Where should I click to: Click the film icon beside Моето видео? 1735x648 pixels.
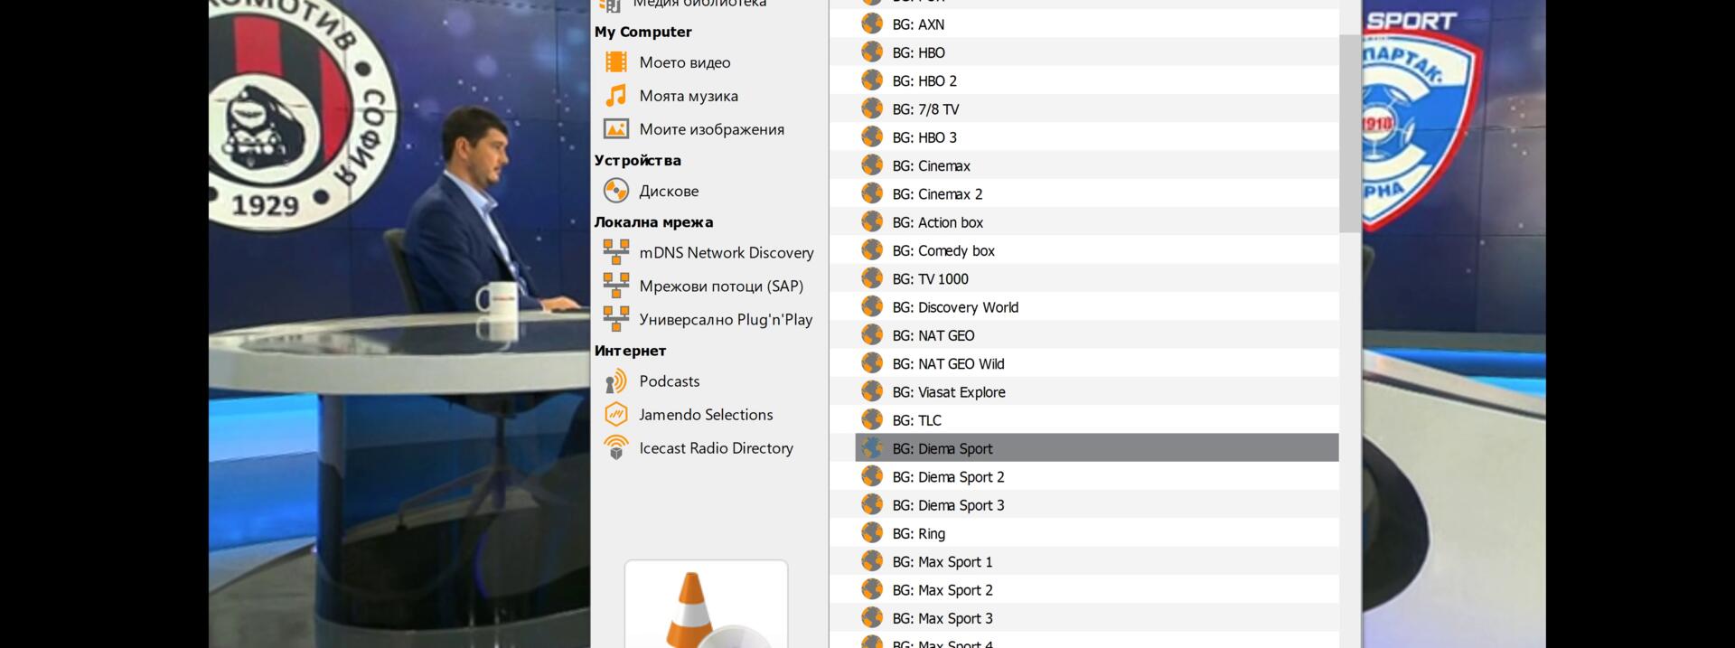click(x=616, y=62)
